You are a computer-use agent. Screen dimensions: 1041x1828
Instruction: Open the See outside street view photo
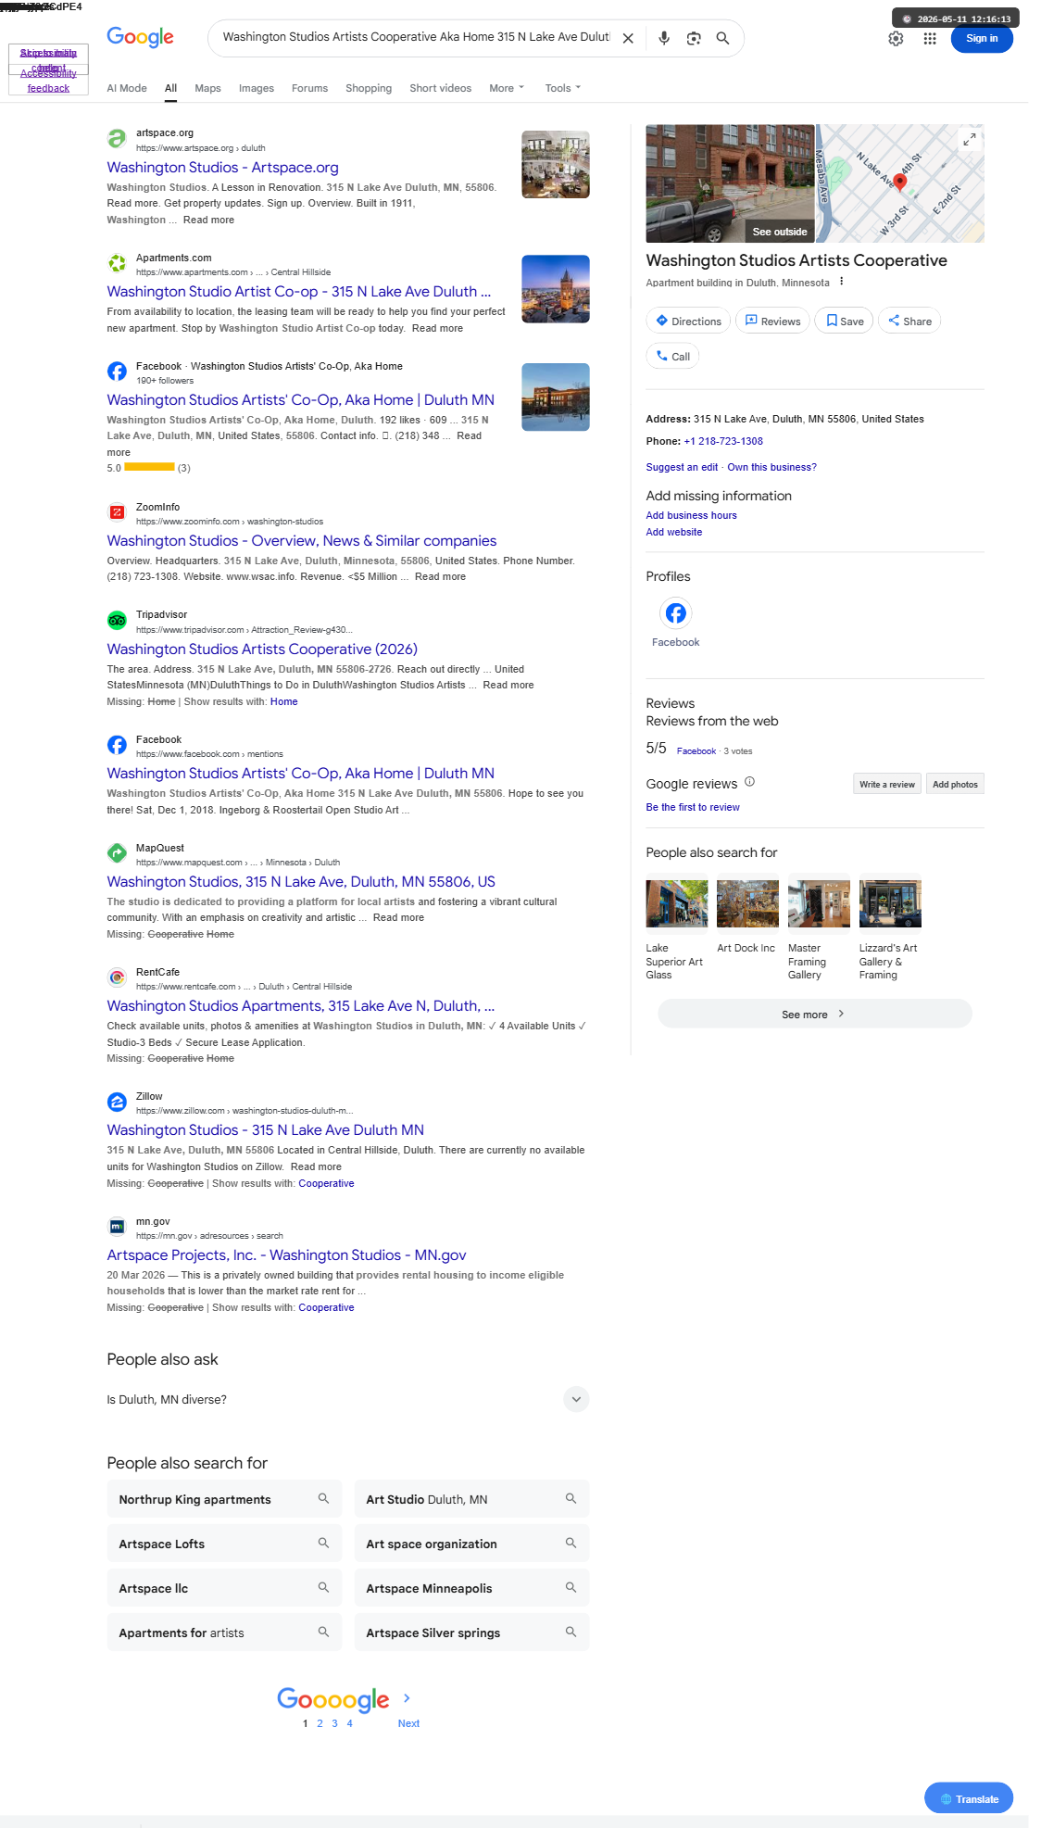click(731, 183)
